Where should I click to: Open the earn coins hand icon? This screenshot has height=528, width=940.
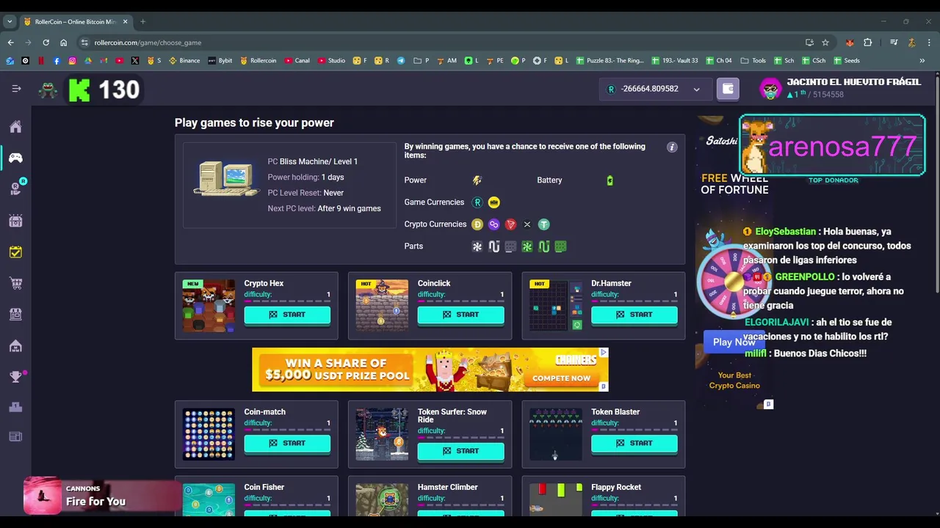coord(15,189)
